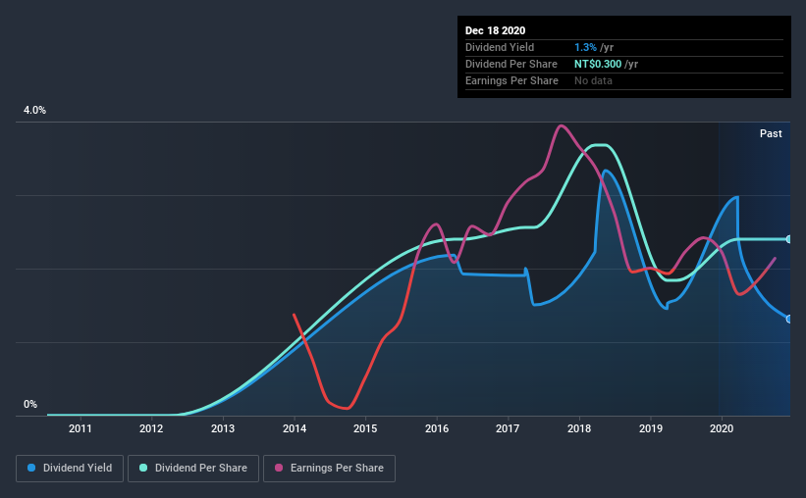This screenshot has width=806, height=498.
Task: Click the 2017 x-axis label
Action: coord(508,428)
